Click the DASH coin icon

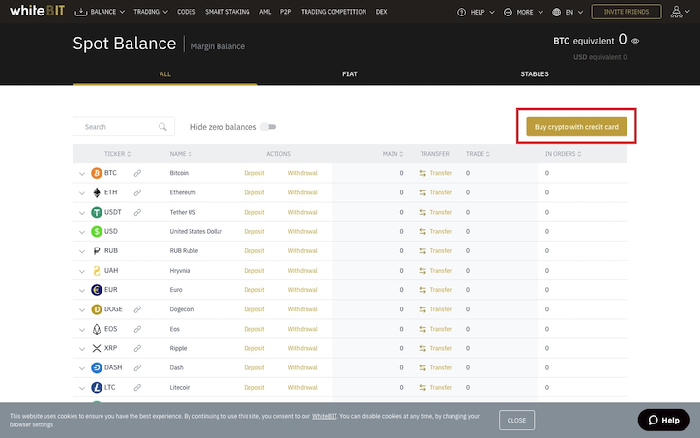tap(97, 367)
